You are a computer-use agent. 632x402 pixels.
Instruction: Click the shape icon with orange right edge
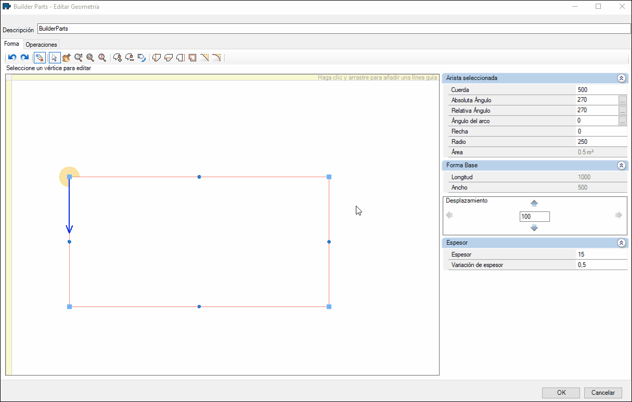[x=180, y=58]
